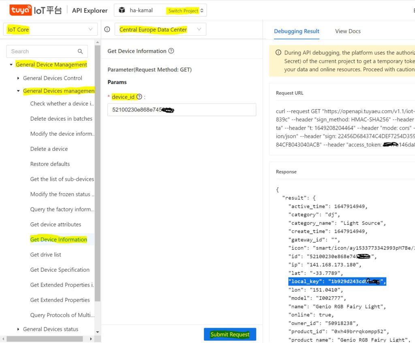Click sidebar horizontal scrollbar right arrow
Viewport: 415px width, 343px height.
(91, 339)
